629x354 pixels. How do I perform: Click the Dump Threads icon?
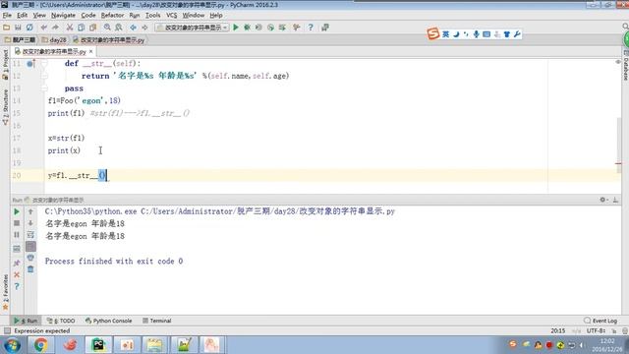tap(17, 249)
